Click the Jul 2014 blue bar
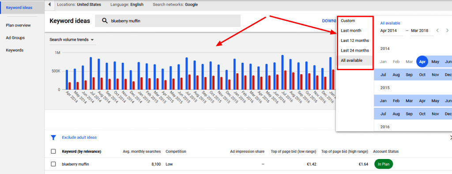 click(90, 73)
